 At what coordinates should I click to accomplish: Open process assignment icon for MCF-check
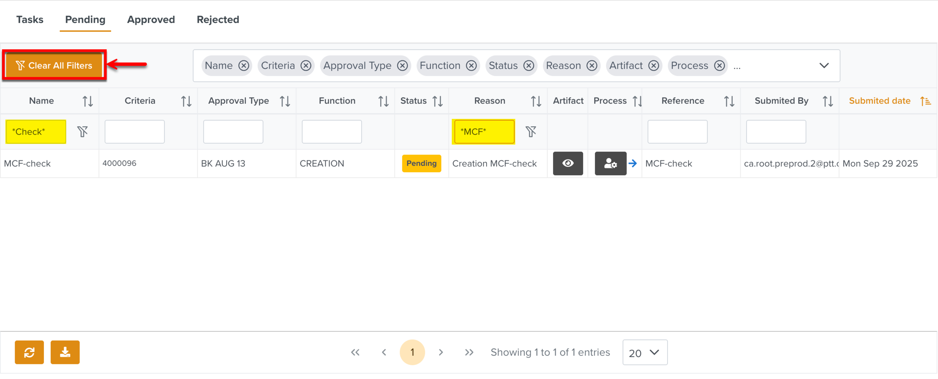tap(610, 163)
